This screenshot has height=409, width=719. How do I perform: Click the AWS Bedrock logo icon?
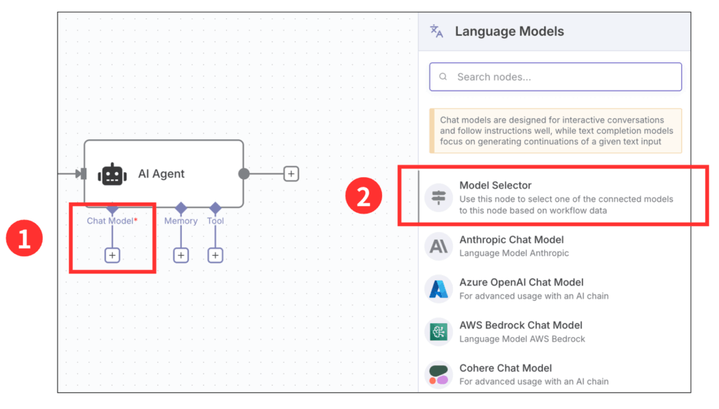click(x=439, y=332)
